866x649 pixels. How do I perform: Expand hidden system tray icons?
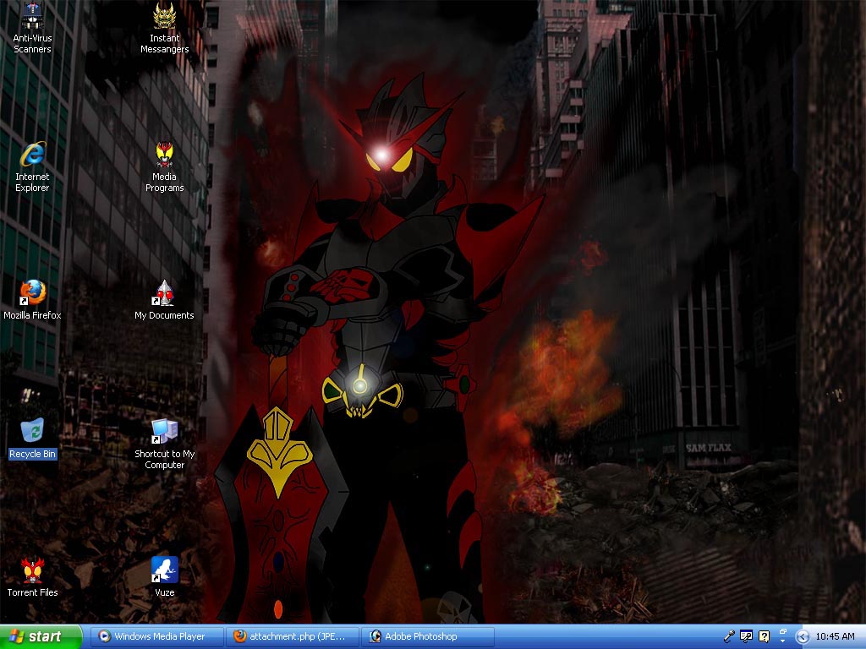pyautogui.click(x=803, y=637)
